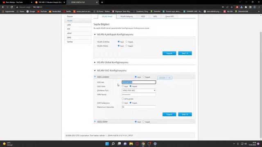Screen dimensions: 262x147
Task: Expand the SSID5 5GHz panel
Action: [x=102, y=122]
